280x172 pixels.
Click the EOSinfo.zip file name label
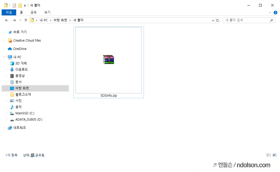pos(109,96)
